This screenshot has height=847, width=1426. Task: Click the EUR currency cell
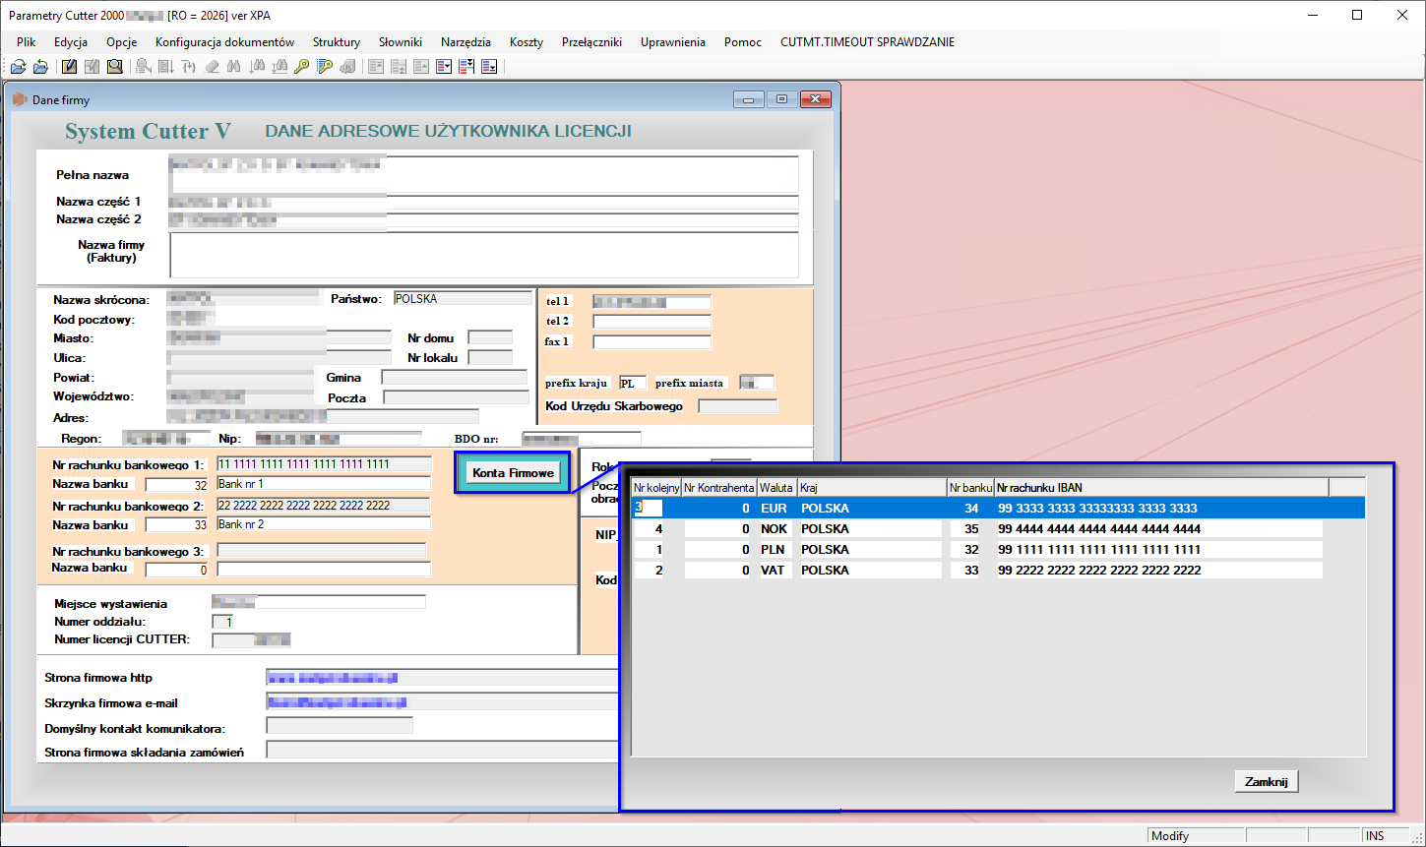[777, 509]
